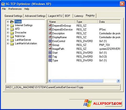Click the horizontal scrollbar thumb
Screen dimensions: 126x110
tap(77, 81)
